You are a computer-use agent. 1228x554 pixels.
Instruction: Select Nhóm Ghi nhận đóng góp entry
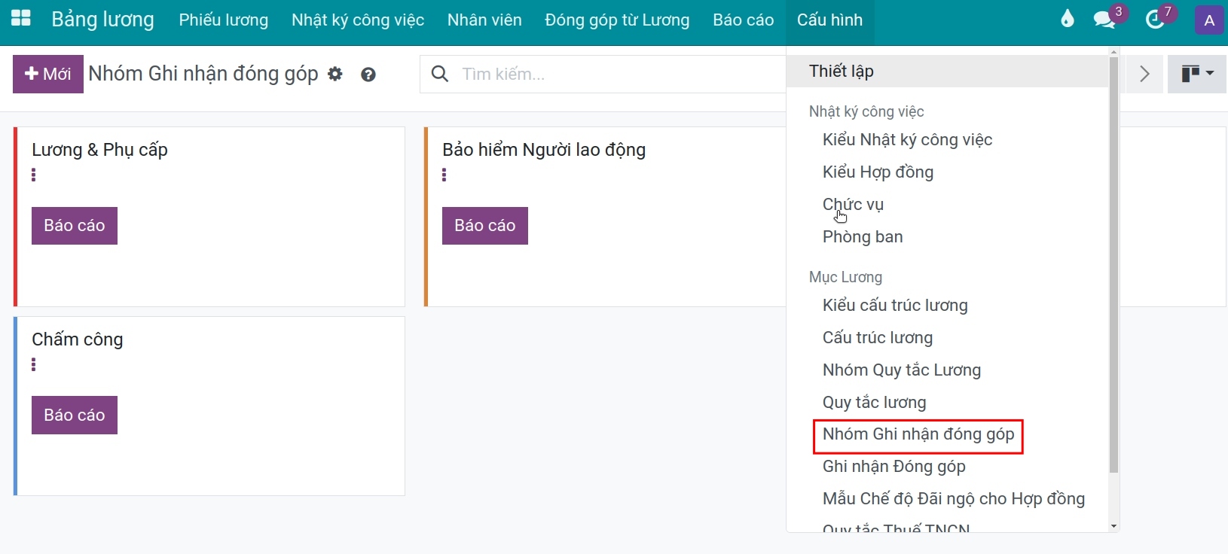(x=918, y=435)
